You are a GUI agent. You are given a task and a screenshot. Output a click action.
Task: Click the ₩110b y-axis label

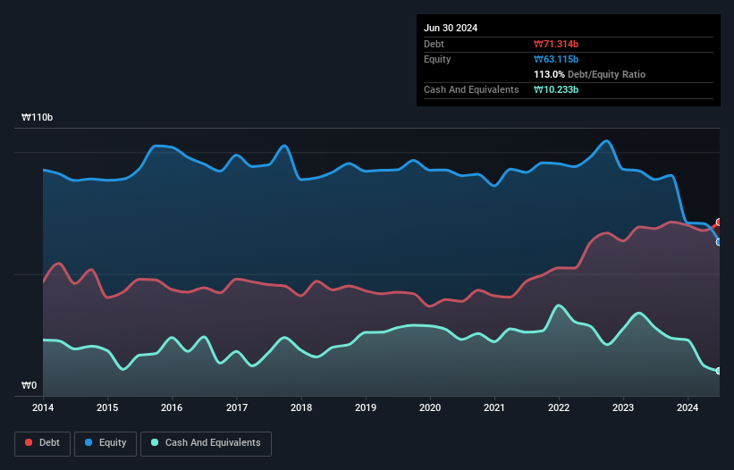[x=37, y=117]
